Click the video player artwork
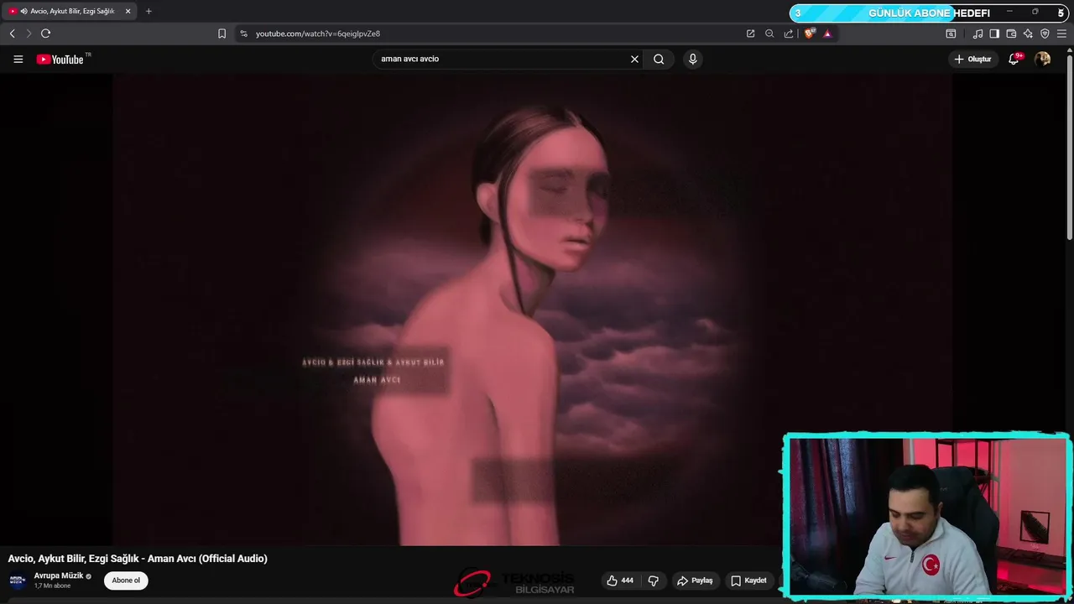 tap(532, 309)
